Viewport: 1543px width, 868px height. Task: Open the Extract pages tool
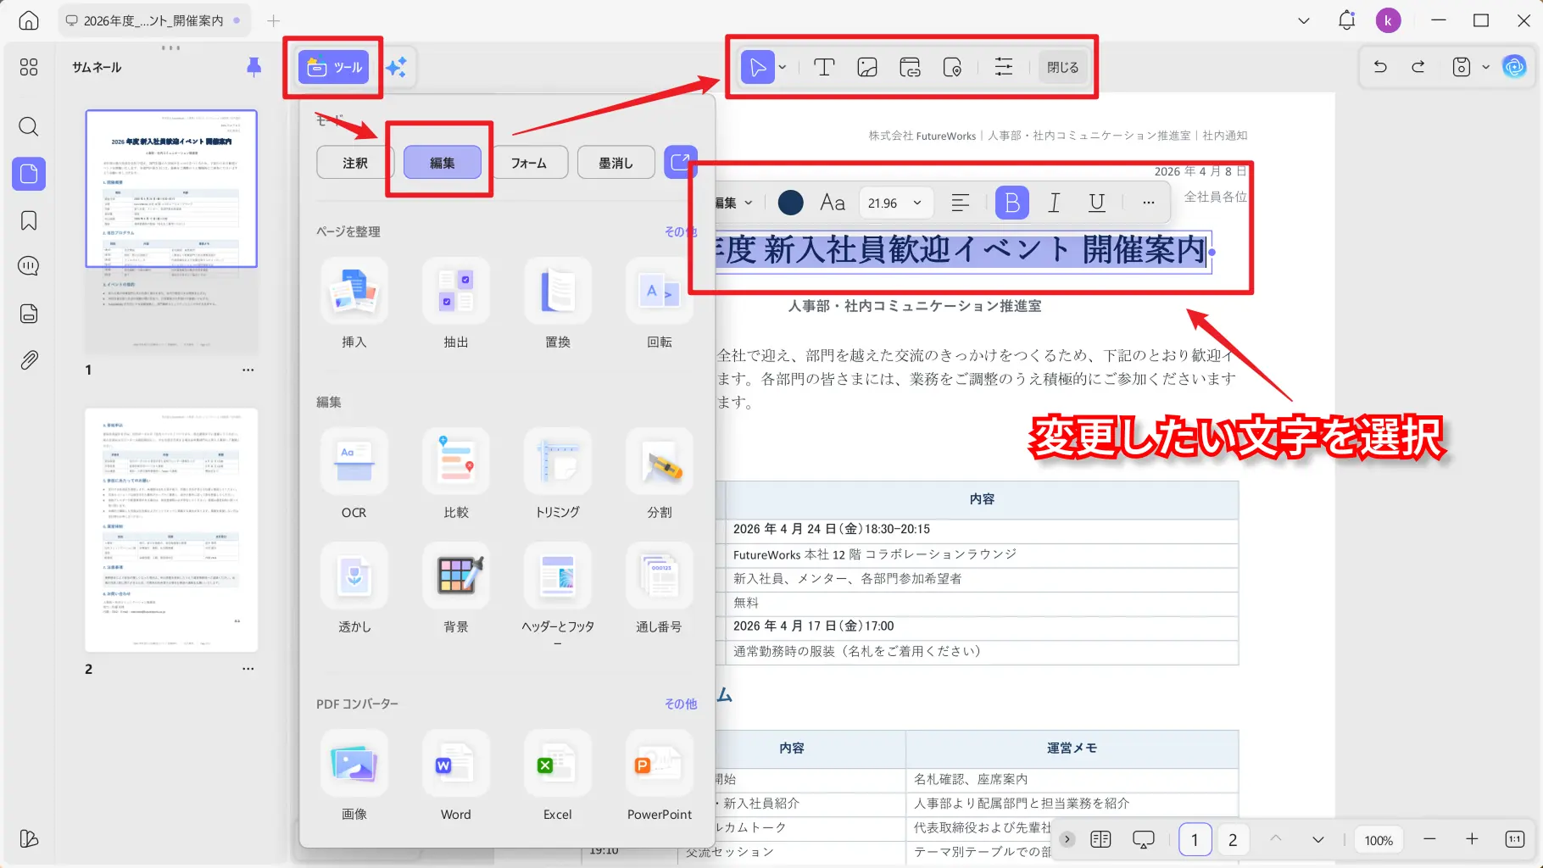[x=456, y=305]
